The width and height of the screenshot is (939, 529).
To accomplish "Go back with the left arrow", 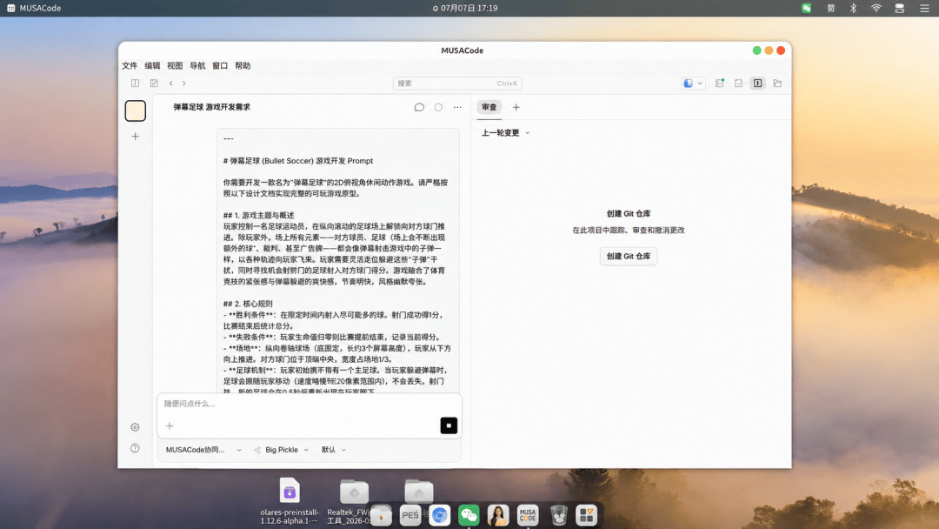I will (x=170, y=84).
